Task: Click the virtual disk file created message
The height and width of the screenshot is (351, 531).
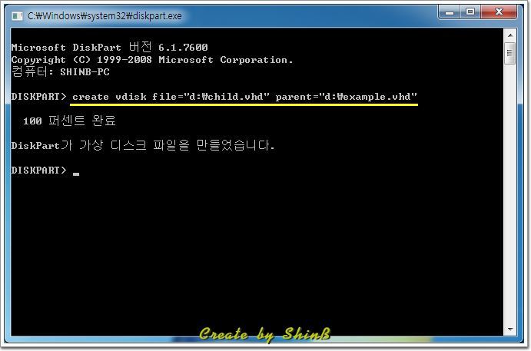Action: click(143, 145)
